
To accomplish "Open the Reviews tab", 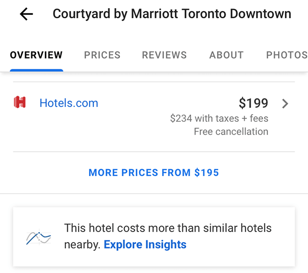I will 164,55.
